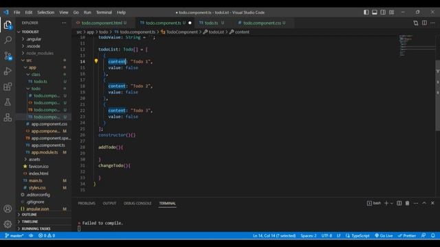Close the terminal panel
Image resolution: width=440 pixels, height=247 pixels.
pyautogui.click(x=432, y=203)
